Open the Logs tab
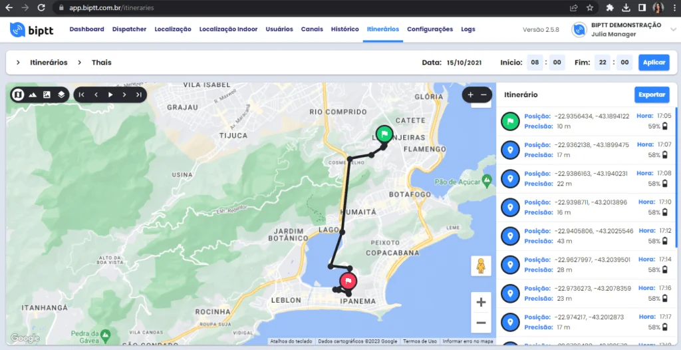681x350 pixels. point(468,29)
